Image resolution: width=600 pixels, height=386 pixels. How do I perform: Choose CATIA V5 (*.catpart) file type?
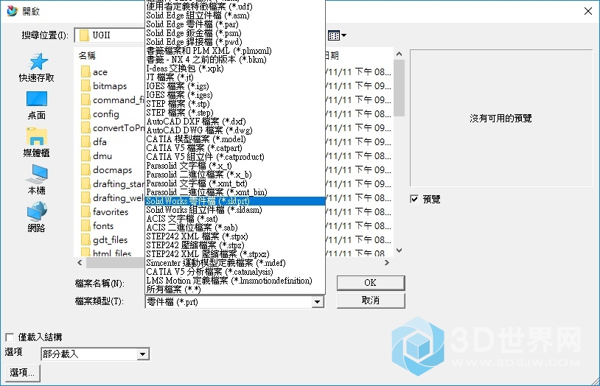(235, 147)
